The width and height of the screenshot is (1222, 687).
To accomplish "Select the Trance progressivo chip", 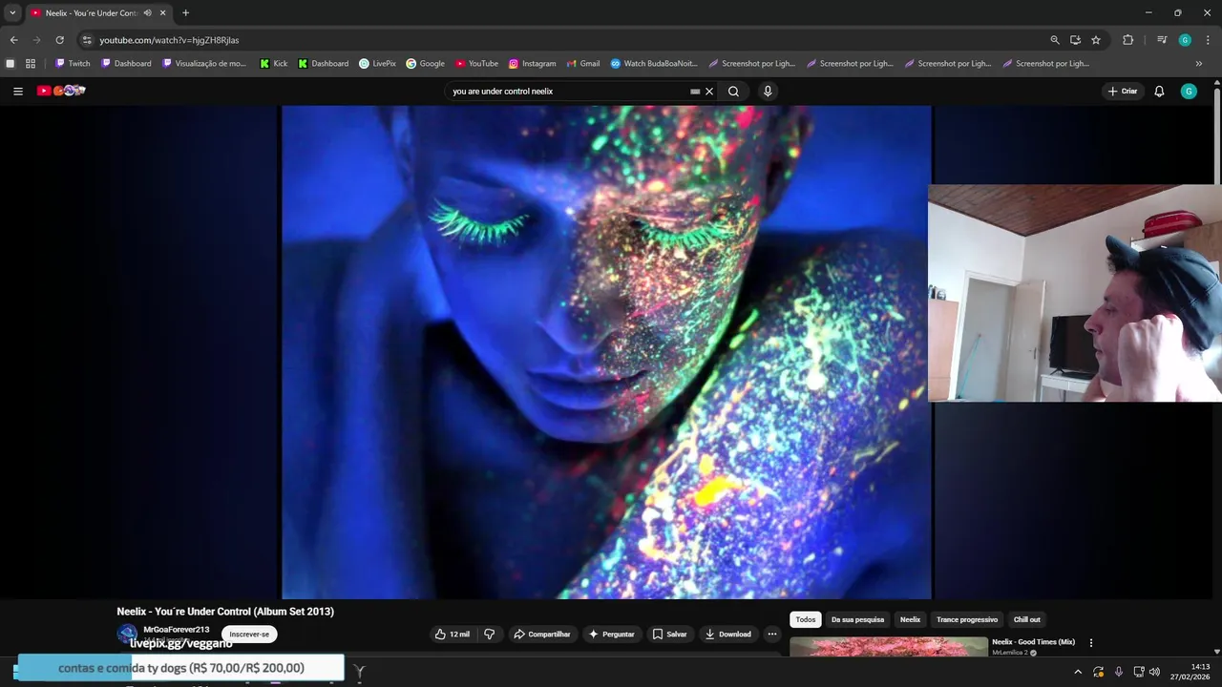I will [x=967, y=619].
